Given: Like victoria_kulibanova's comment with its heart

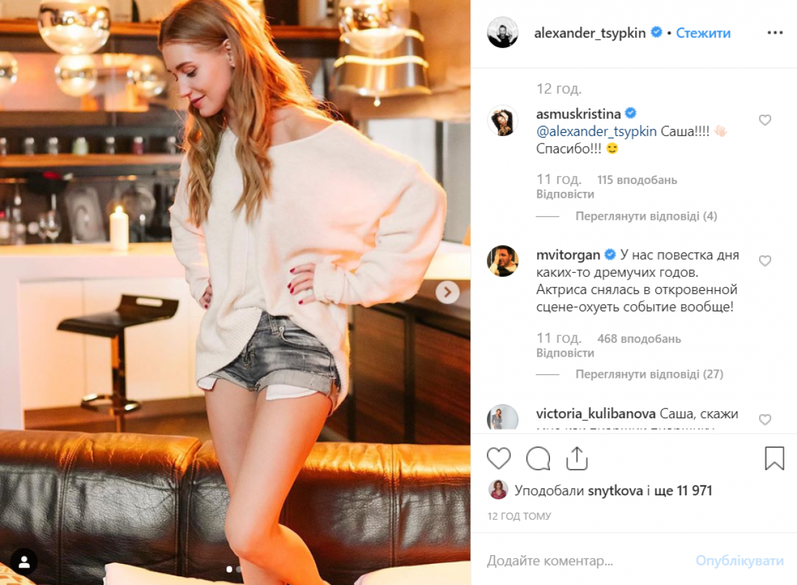Looking at the screenshot, I should [765, 420].
